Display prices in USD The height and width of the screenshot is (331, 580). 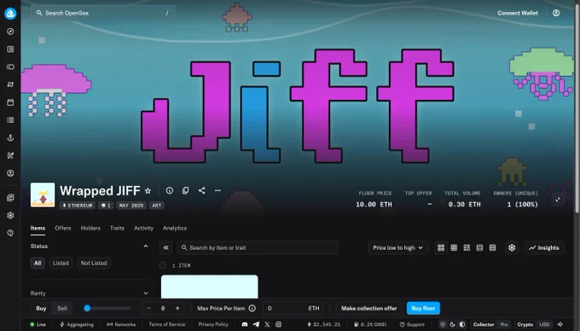pyautogui.click(x=544, y=324)
